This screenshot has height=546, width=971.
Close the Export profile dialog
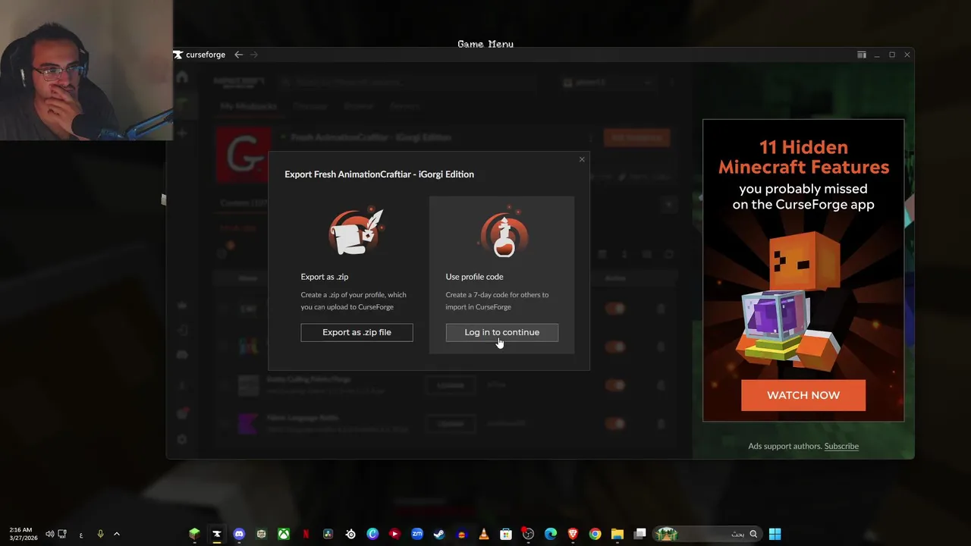[582, 159]
